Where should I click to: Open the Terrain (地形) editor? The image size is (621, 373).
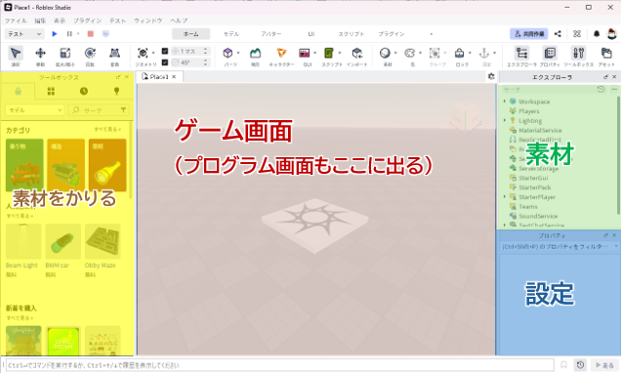[255, 53]
